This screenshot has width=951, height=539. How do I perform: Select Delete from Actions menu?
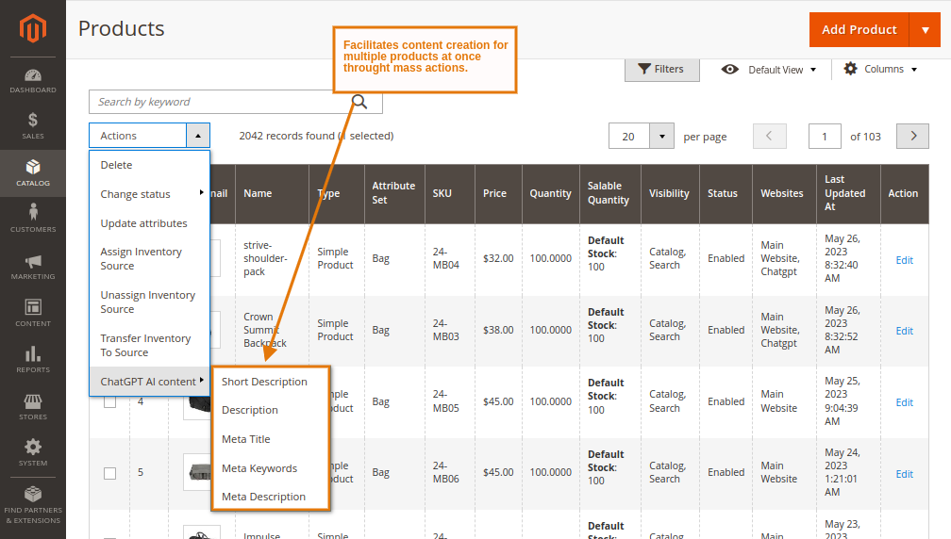149,165
